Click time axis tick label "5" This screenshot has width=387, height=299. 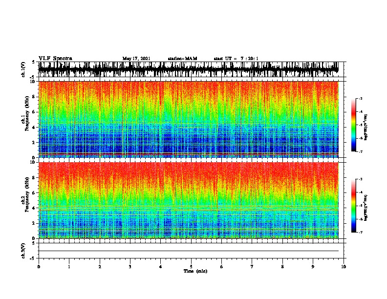[x=191, y=267]
